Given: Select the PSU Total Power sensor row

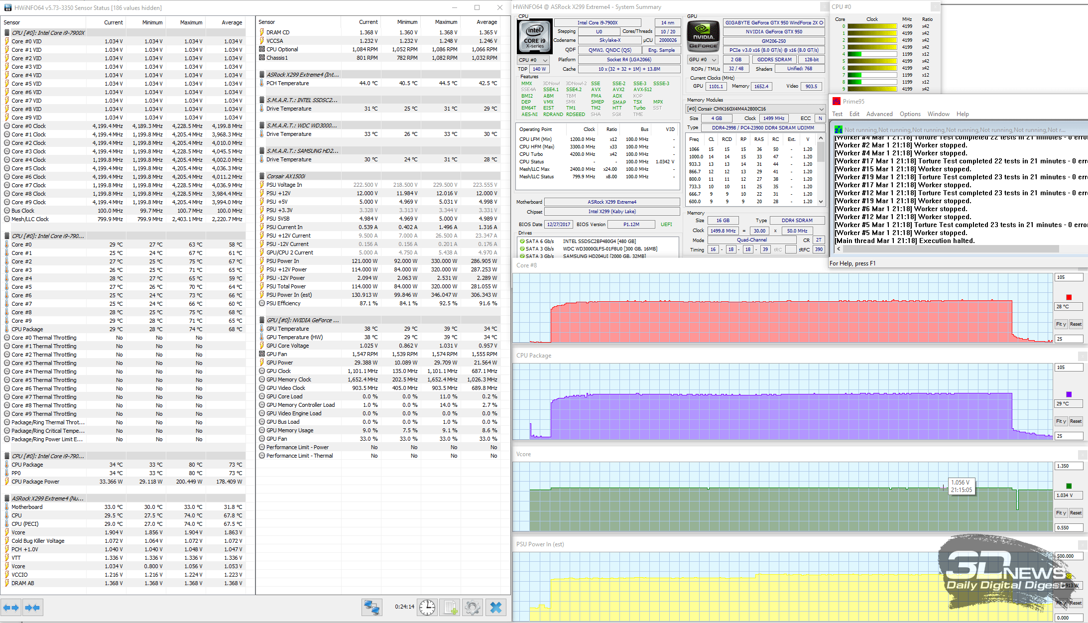Looking at the screenshot, I should pyautogui.click(x=379, y=286).
